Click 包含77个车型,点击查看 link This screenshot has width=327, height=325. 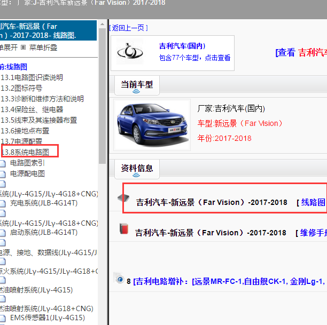tap(194, 58)
